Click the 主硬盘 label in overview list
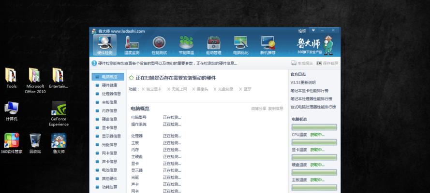This screenshot has height=193, width=430. (x=137, y=157)
